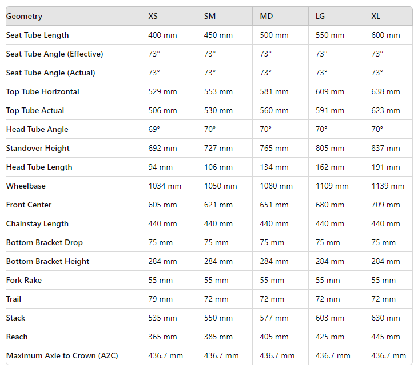Click the 680 mm front center value

pyautogui.click(x=330, y=205)
